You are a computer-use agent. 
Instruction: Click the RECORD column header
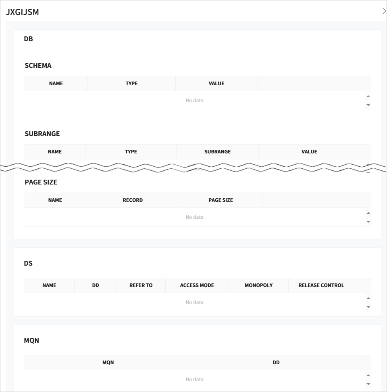133,200
